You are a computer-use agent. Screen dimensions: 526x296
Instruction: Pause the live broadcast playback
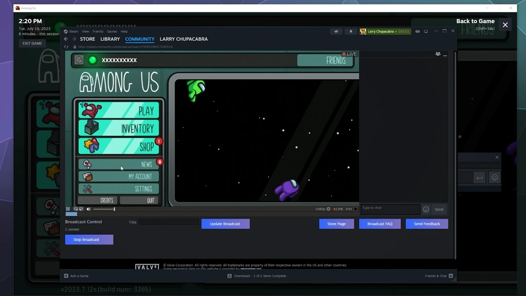pyautogui.click(x=67, y=209)
